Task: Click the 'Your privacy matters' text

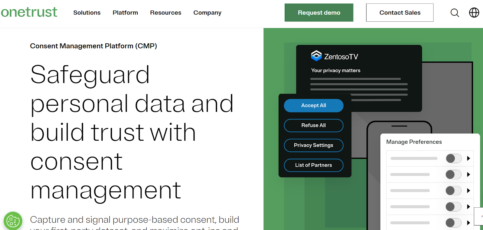Action: coord(336,70)
